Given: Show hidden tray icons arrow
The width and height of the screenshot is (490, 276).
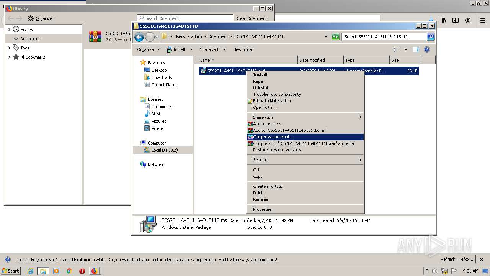Looking at the screenshot, I should point(427,271).
